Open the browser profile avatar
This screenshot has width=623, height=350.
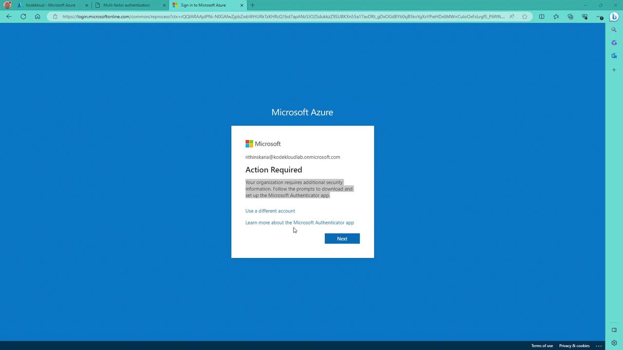coord(7,5)
